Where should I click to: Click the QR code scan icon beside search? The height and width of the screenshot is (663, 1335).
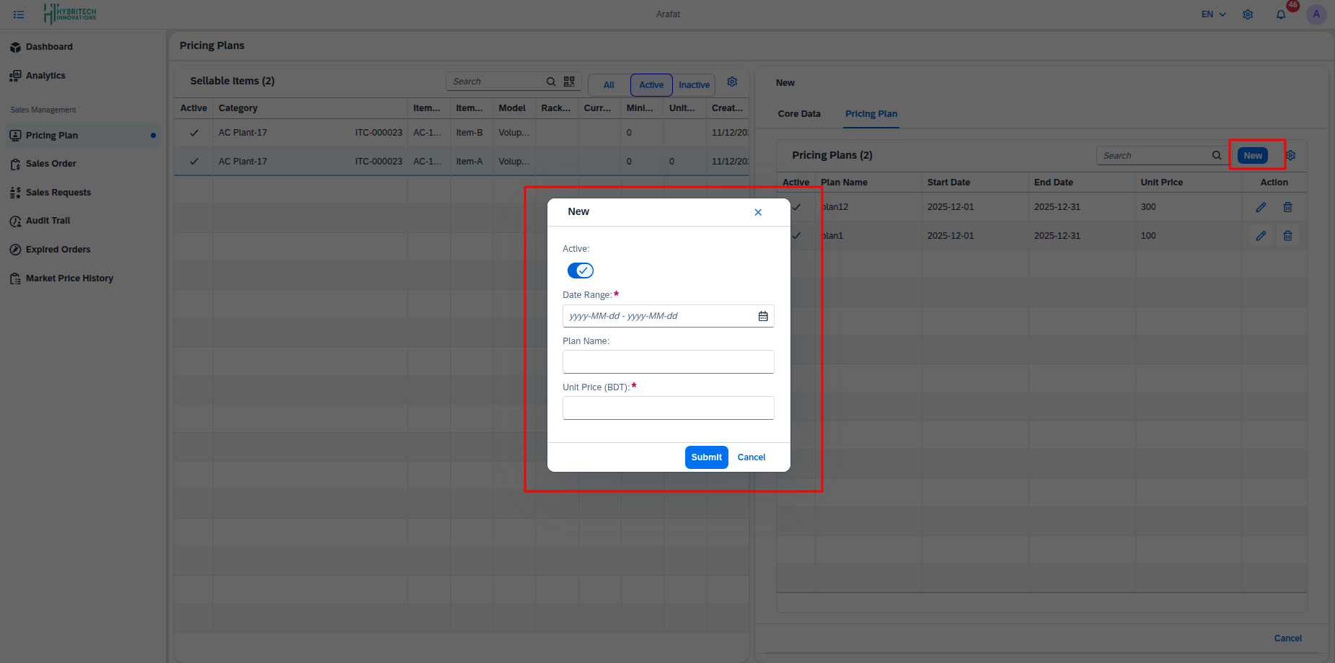pos(569,81)
